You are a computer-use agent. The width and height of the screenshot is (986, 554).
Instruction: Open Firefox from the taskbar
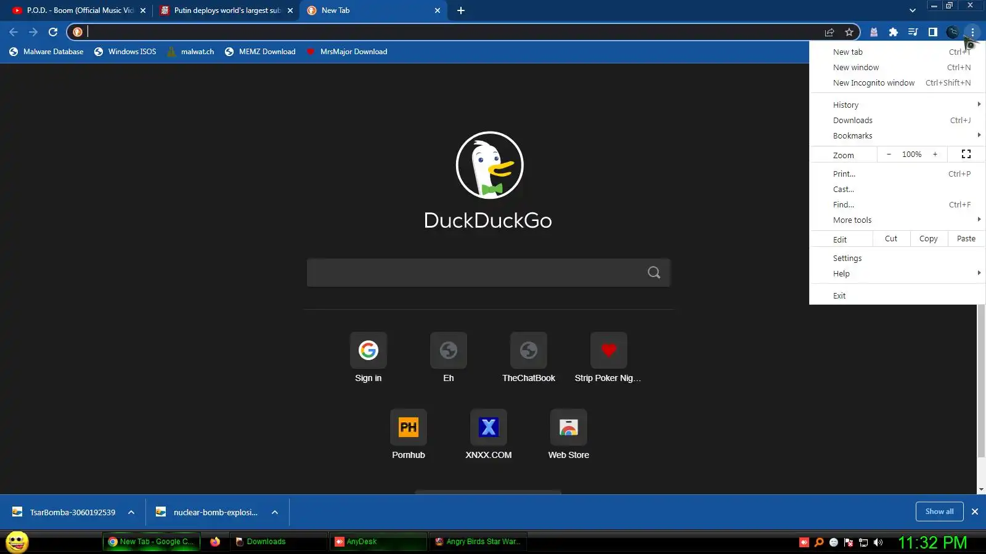[215, 542]
